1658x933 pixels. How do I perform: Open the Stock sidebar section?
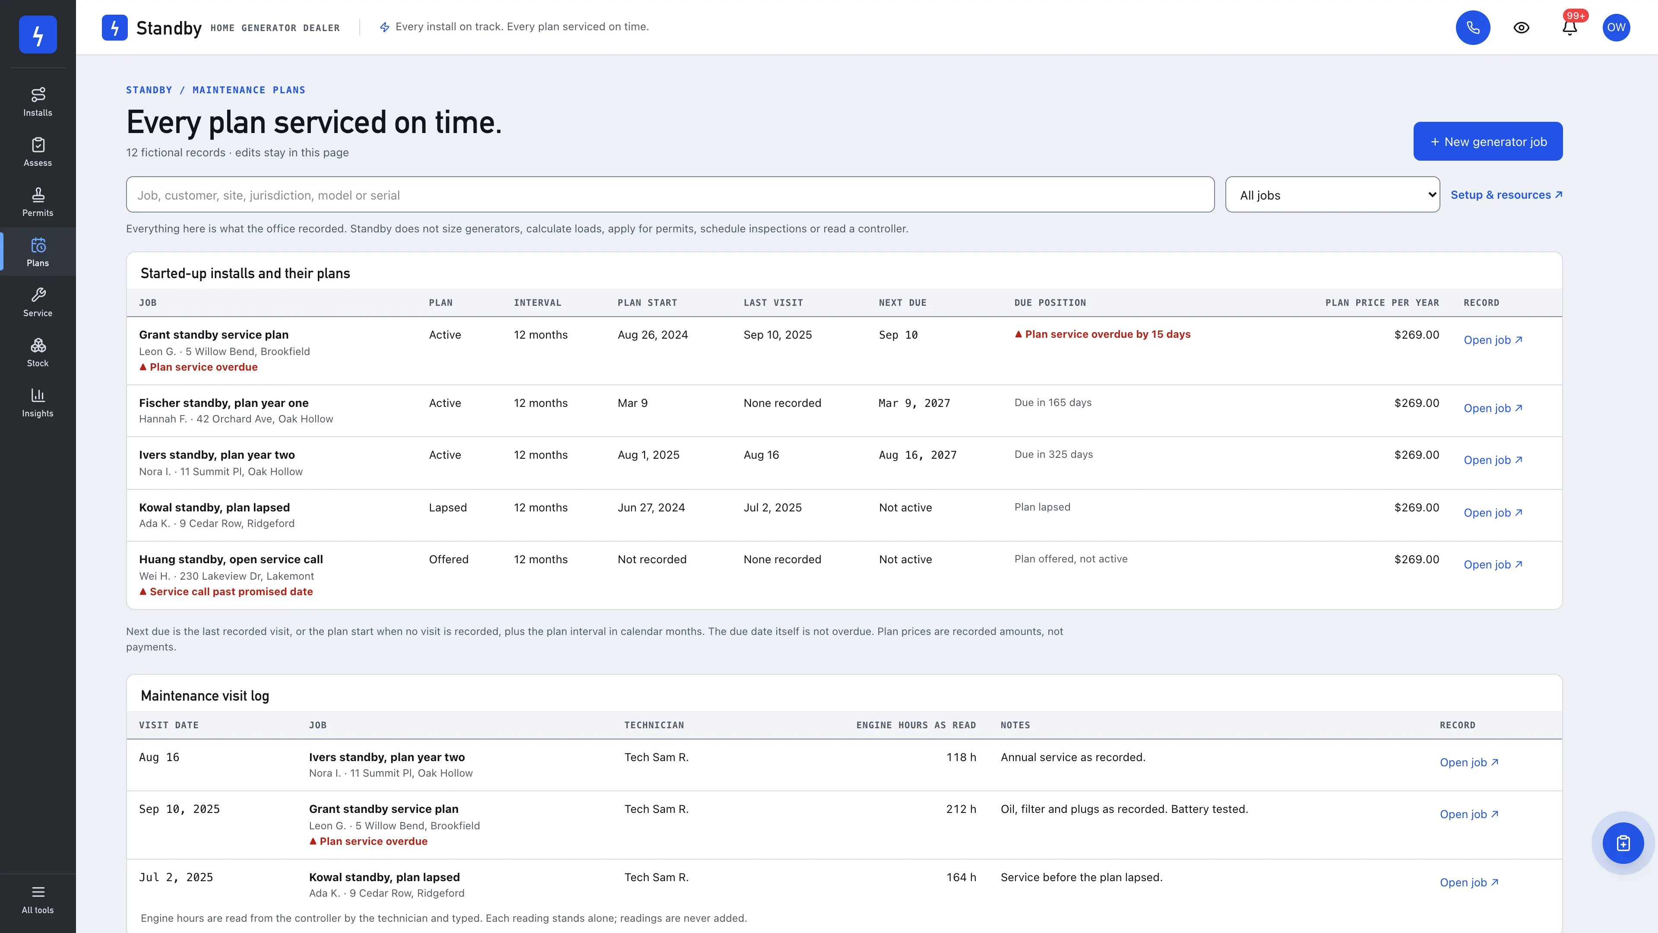tap(38, 352)
